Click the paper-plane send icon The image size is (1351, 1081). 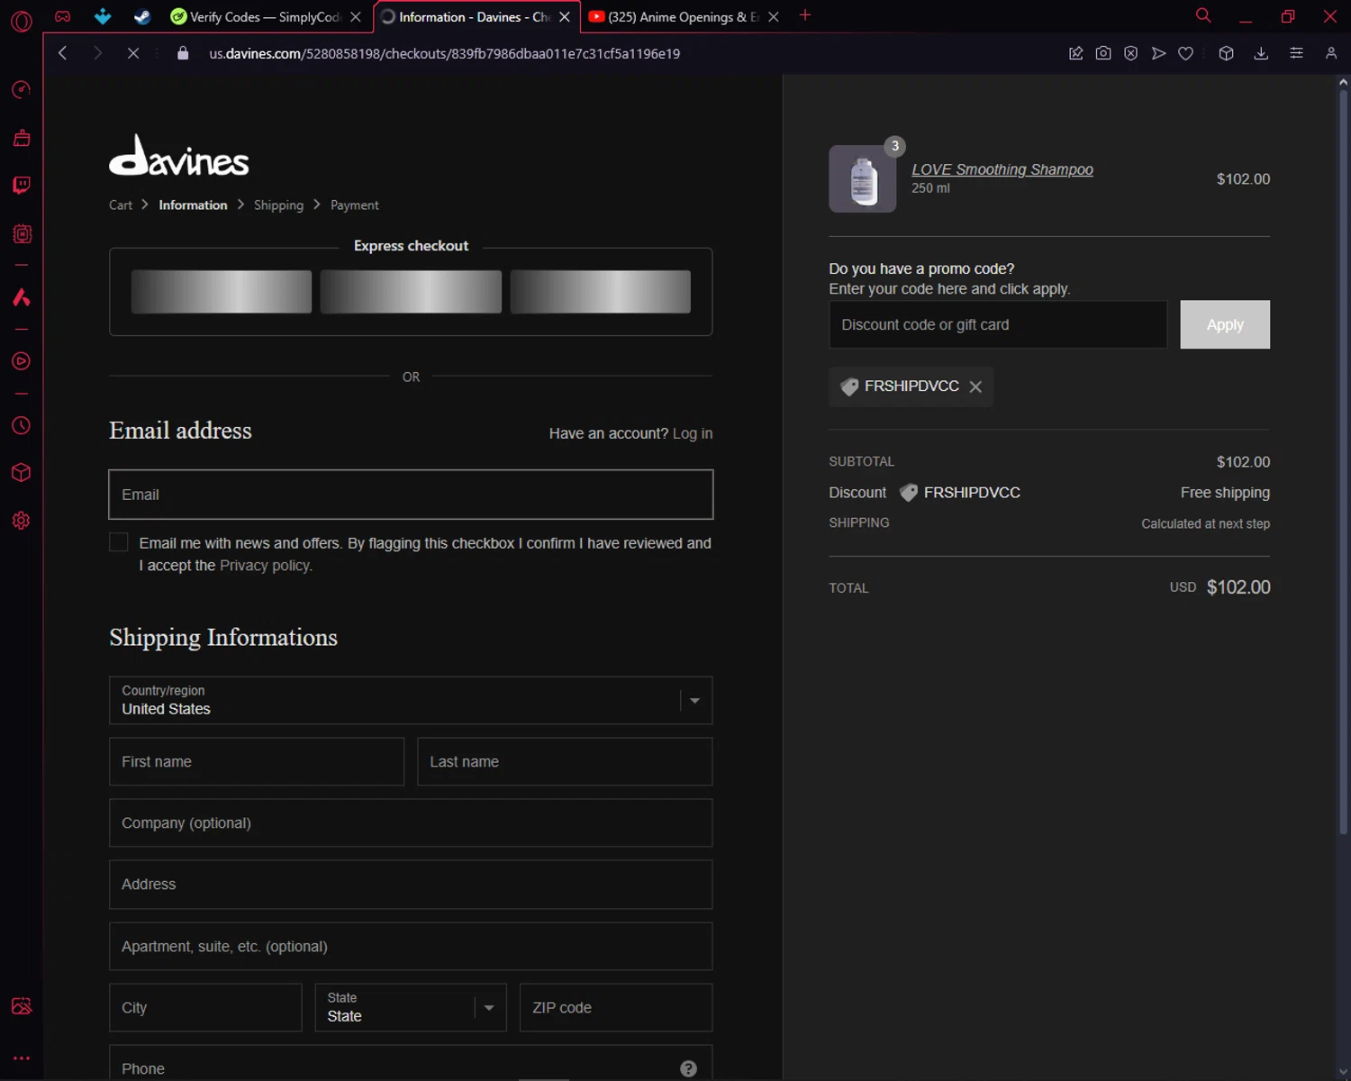point(1159,53)
